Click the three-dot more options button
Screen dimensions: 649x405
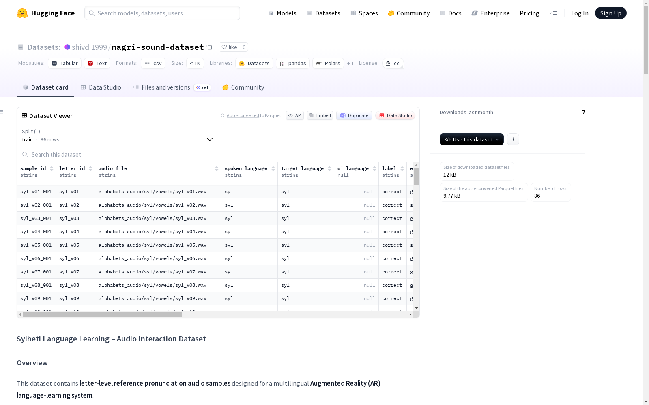pyautogui.click(x=513, y=139)
